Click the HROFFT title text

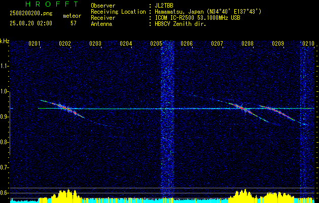[52, 4]
